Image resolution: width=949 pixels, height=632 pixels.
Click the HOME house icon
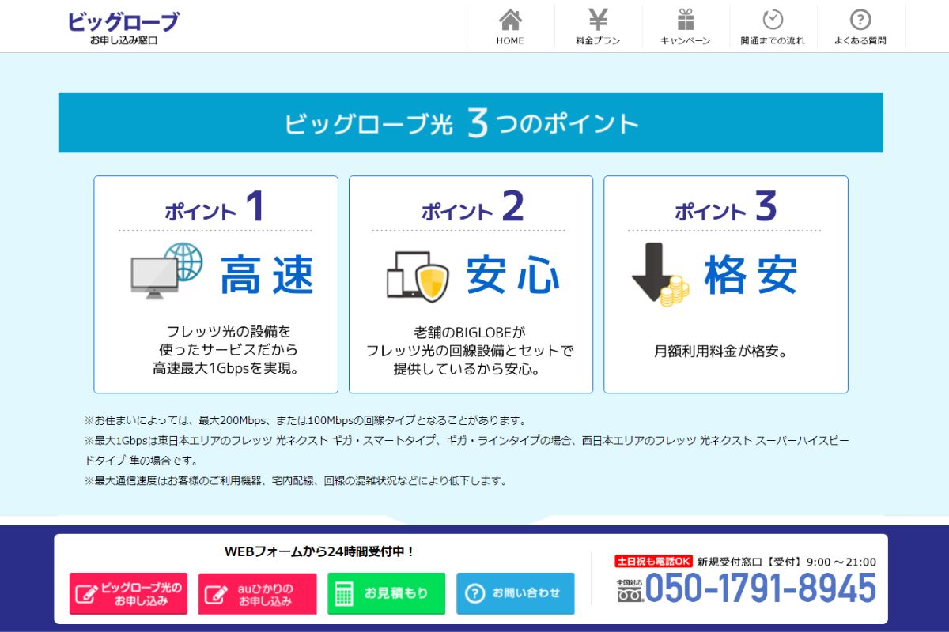pos(510,20)
